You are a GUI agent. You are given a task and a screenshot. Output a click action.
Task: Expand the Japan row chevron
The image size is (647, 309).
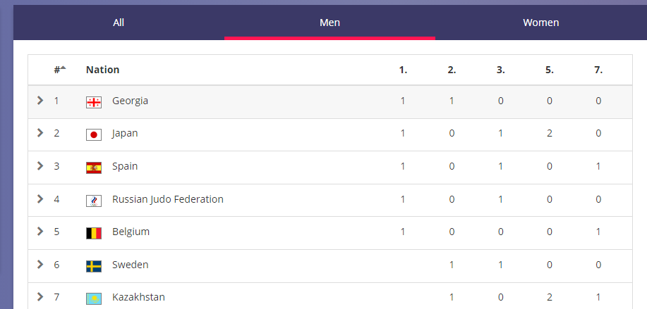coord(40,133)
